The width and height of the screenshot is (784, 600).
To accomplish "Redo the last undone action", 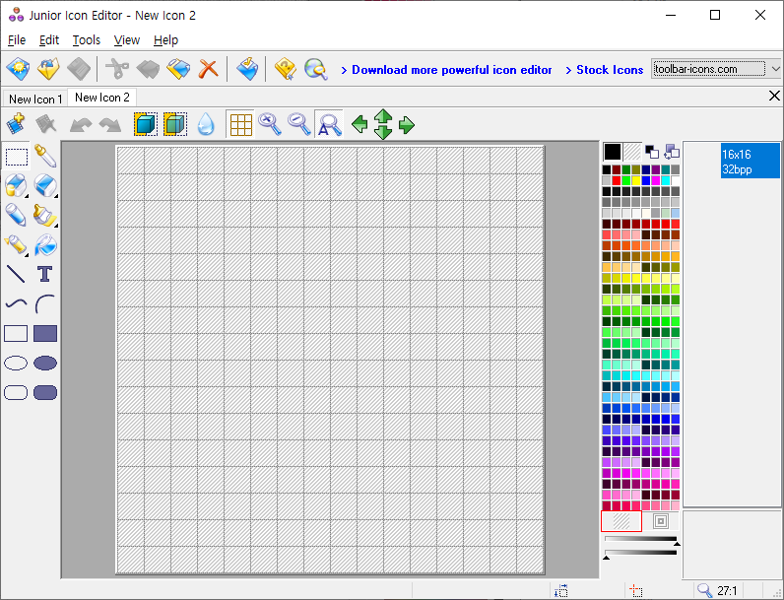I will 110,124.
